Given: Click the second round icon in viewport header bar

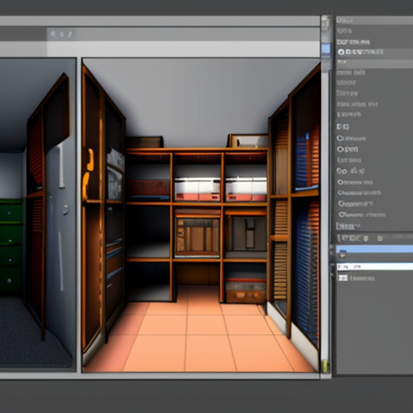Looking at the screenshot, I should (61, 34).
